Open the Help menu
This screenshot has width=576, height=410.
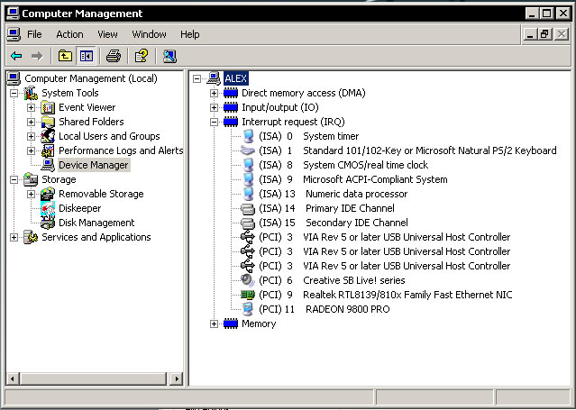[x=189, y=34]
